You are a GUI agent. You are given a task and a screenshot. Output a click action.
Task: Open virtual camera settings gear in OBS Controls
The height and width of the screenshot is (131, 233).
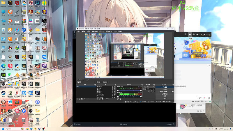(x=173, y=92)
